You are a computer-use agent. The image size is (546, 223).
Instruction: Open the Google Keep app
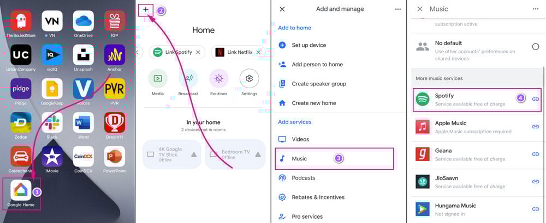click(52, 89)
